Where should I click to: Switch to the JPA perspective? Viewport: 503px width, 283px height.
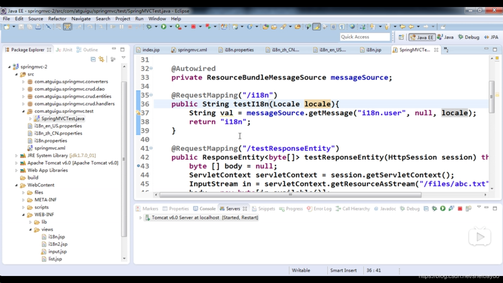click(x=491, y=37)
